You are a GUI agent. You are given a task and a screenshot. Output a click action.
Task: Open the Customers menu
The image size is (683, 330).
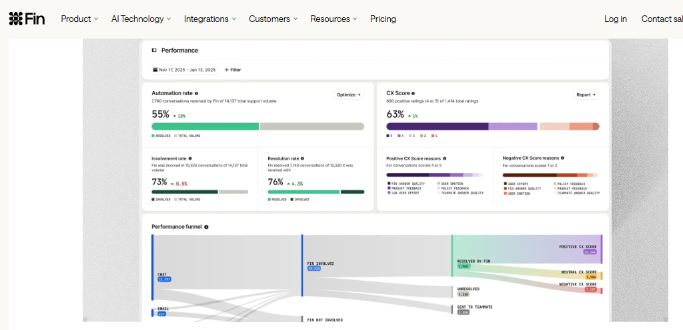coord(273,19)
